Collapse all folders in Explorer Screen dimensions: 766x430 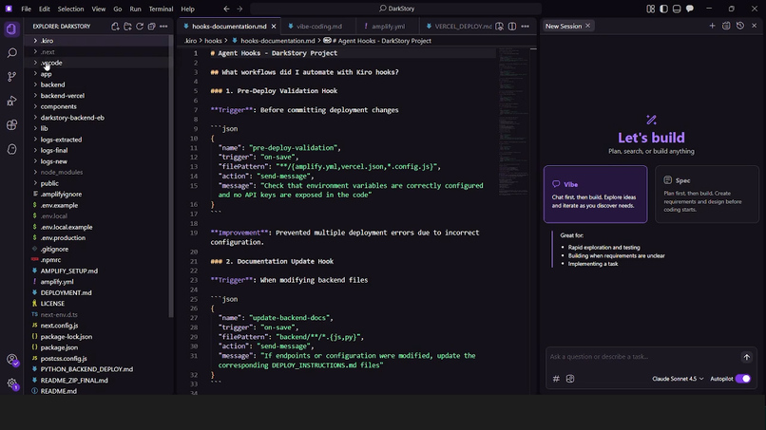click(x=151, y=27)
